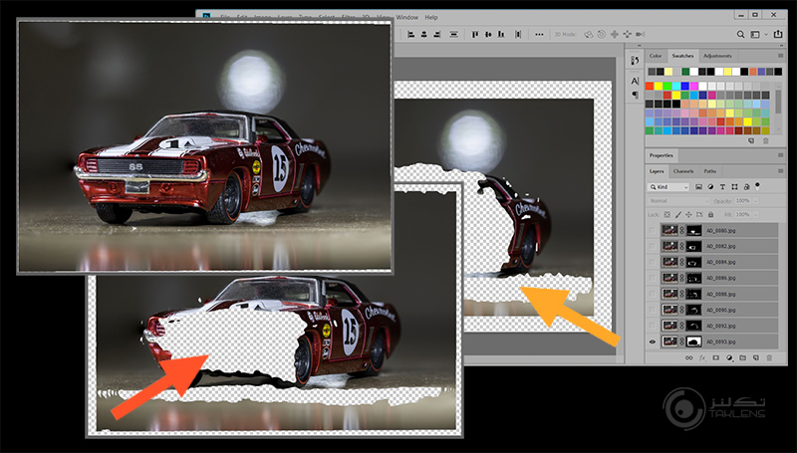Show the AD_0080.jpg layer
Image resolution: width=797 pixels, height=453 pixels.
point(653,230)
